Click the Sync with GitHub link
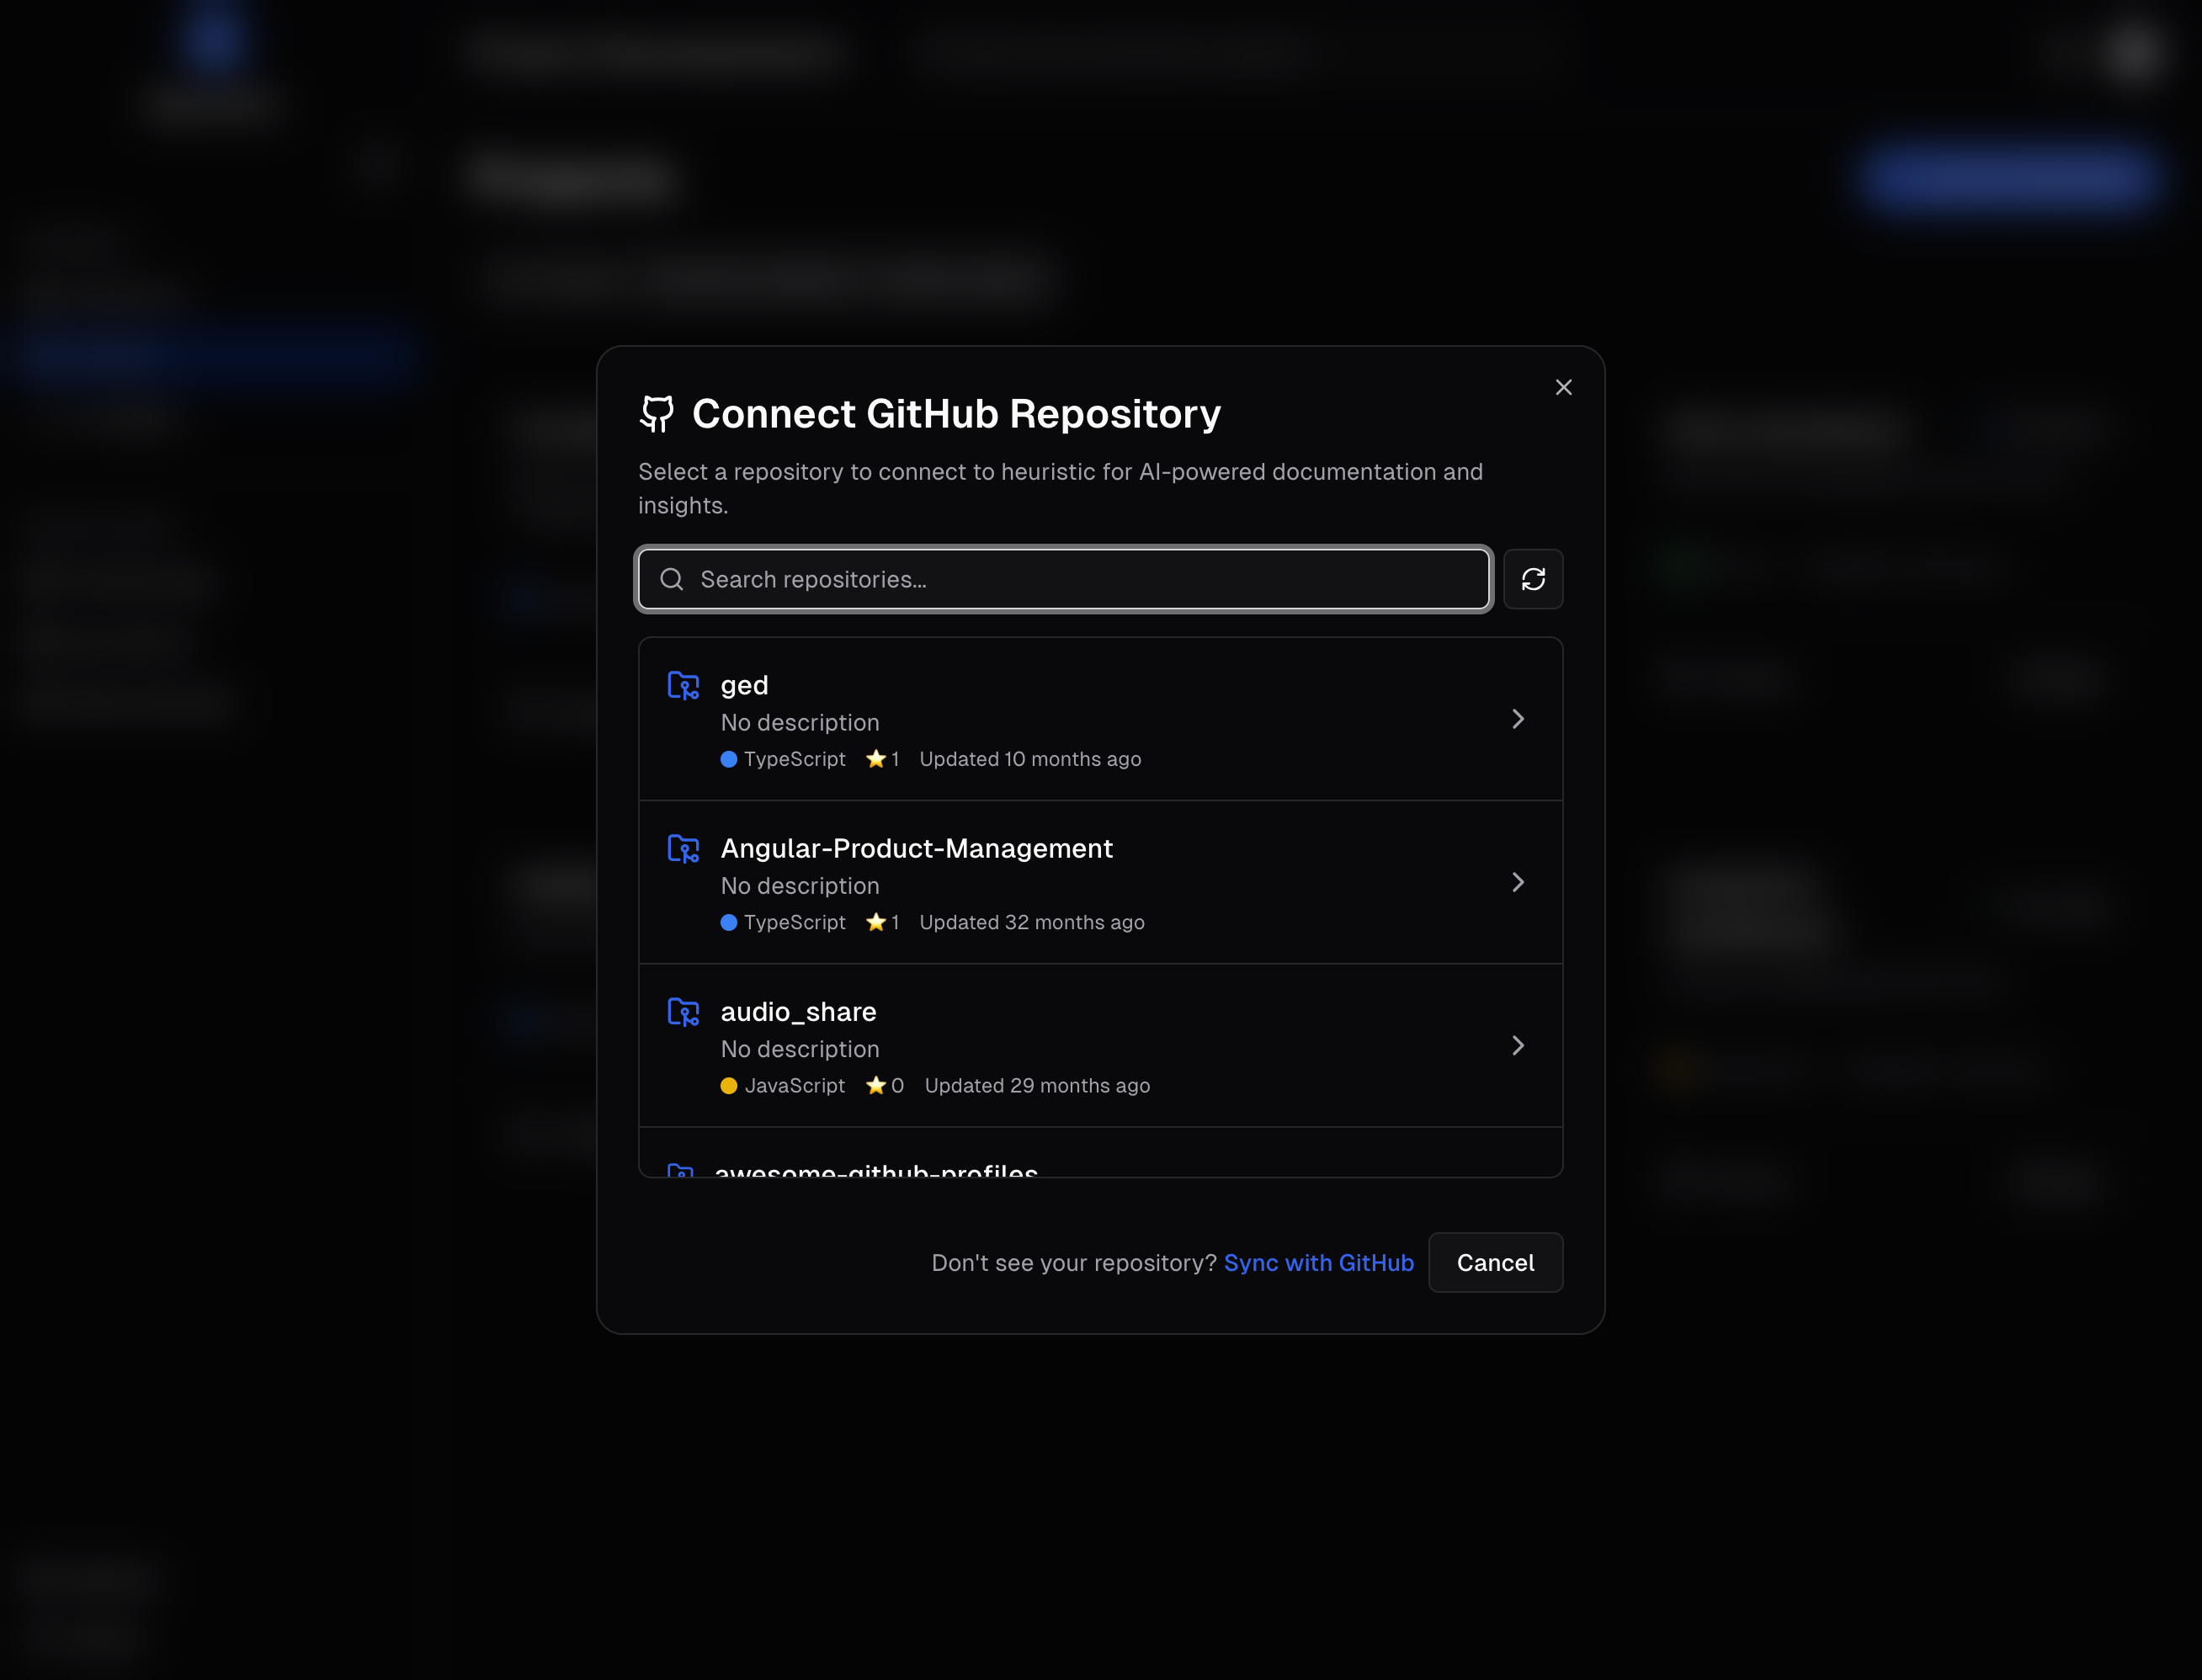Image resolution: width=2202 pixels, height=1680 pixels. tap(1318, 1262)
